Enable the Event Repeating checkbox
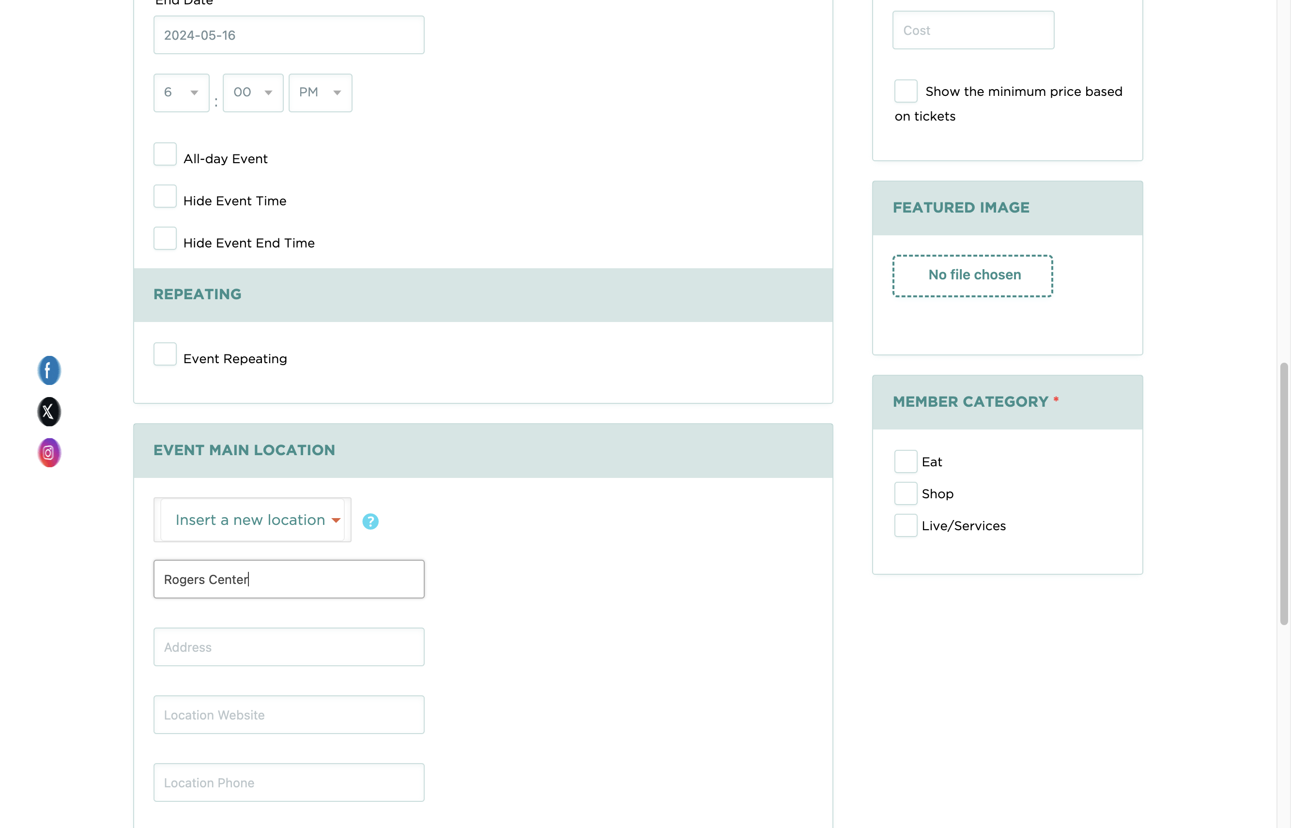1291x828 pixels. coord(165,354)
